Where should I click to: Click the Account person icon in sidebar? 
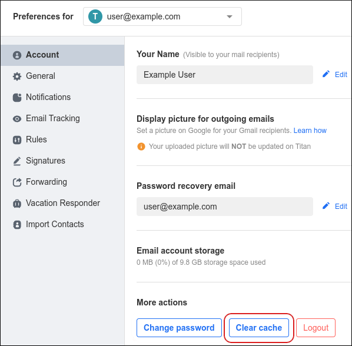click(17, 55)
